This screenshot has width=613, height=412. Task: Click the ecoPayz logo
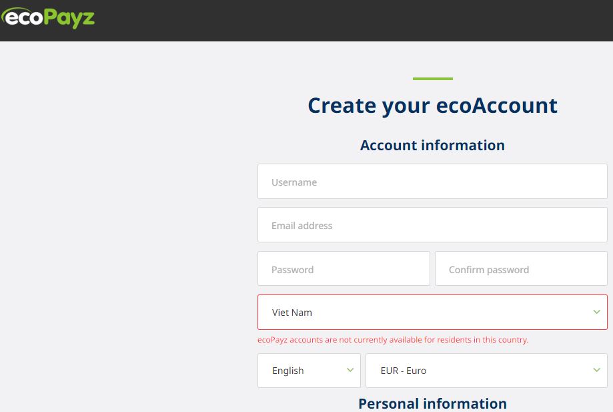point(48,18)
